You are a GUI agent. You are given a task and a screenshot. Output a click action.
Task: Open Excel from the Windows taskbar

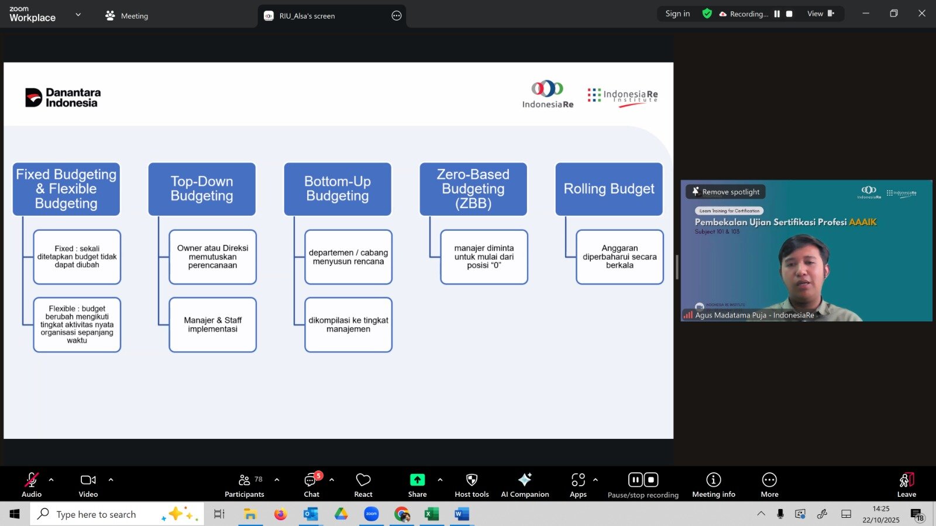tap(432, 514)
